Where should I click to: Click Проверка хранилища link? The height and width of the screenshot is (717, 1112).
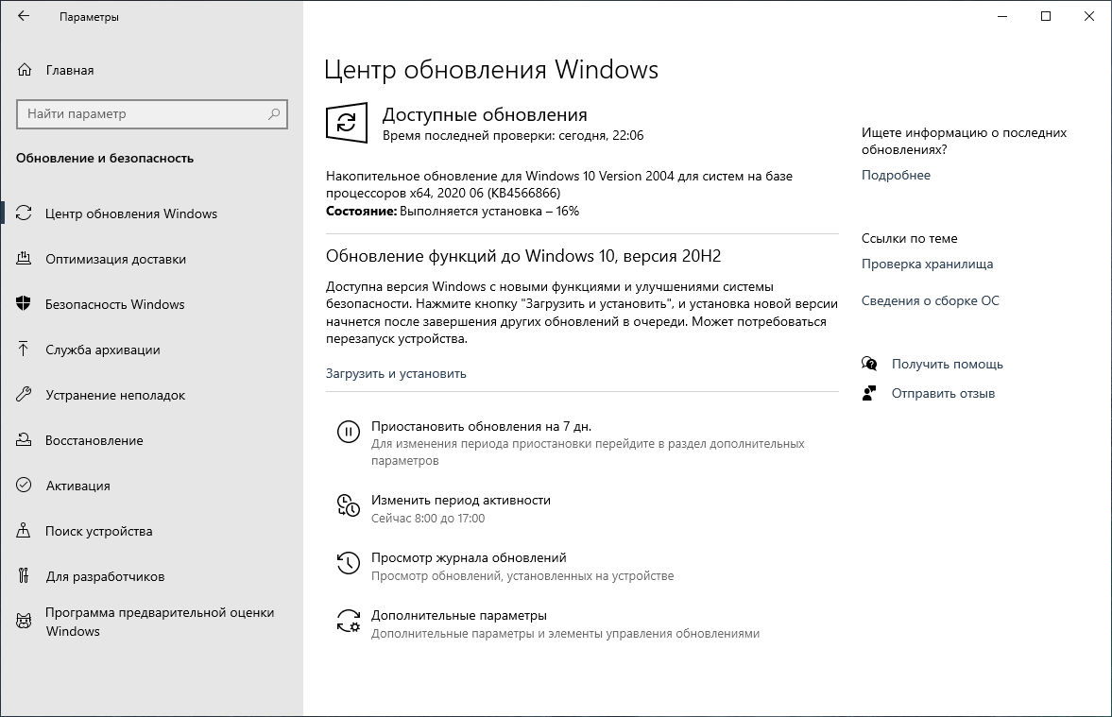pos(927,264)
